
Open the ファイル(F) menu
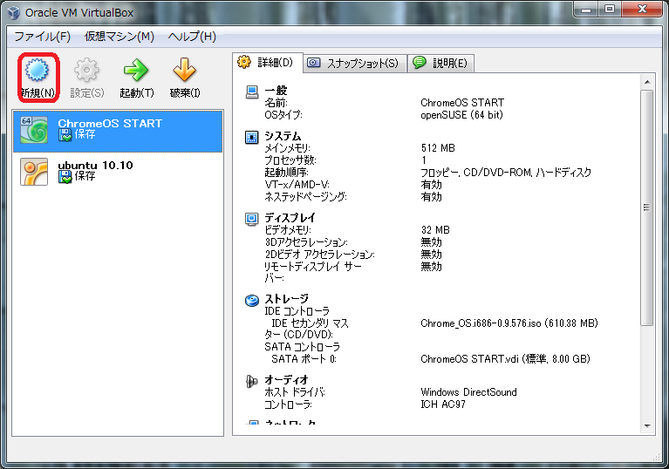point(42,37)
